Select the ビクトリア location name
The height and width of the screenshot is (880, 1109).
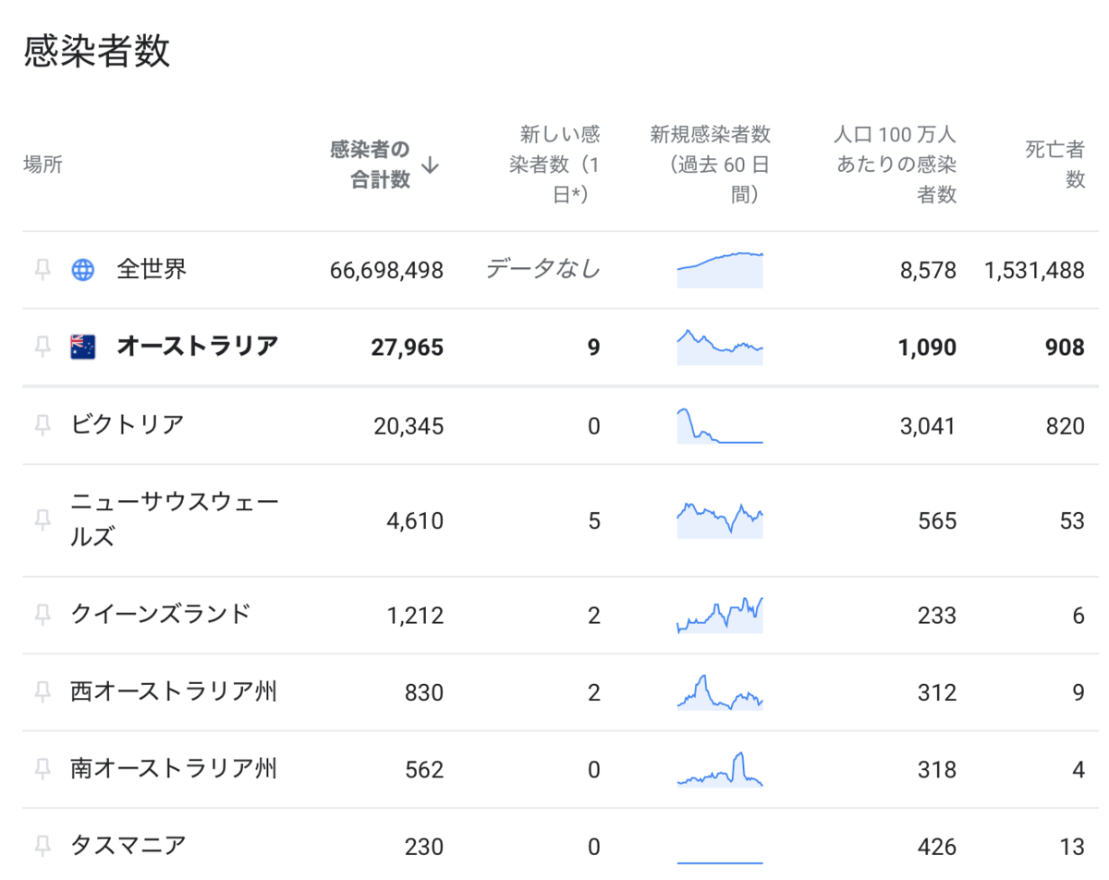(128, 425)
